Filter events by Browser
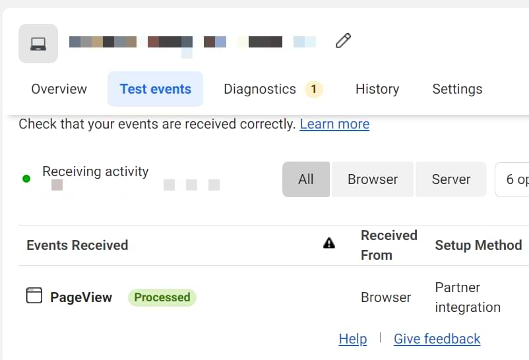 point(373,179)
